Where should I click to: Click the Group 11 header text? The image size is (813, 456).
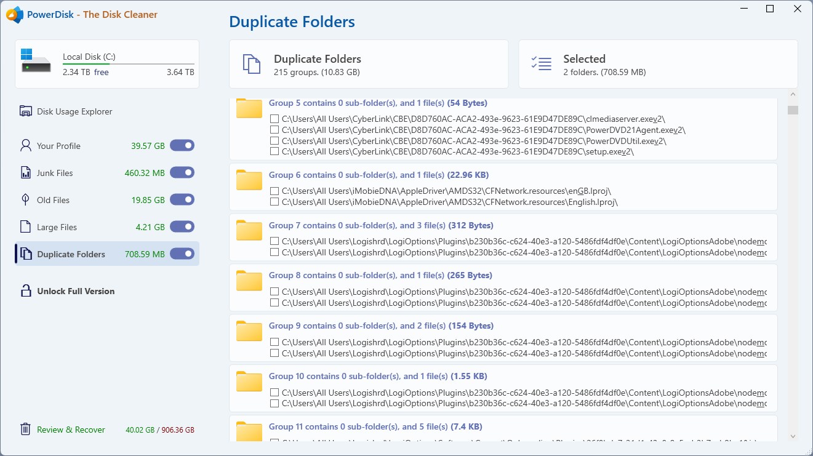[375, 426]
